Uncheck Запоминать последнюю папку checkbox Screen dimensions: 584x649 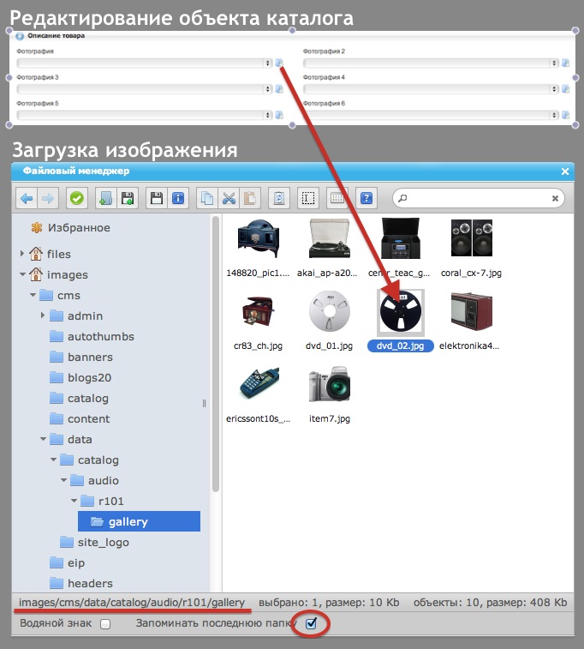[311, 623]
